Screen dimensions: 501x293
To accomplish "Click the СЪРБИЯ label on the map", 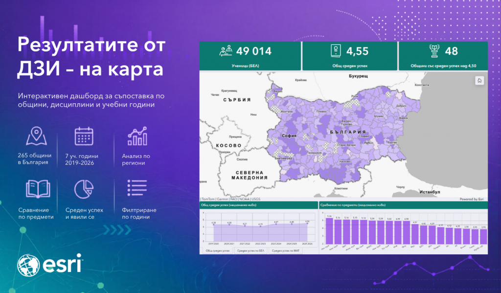I will pos(237,100).
